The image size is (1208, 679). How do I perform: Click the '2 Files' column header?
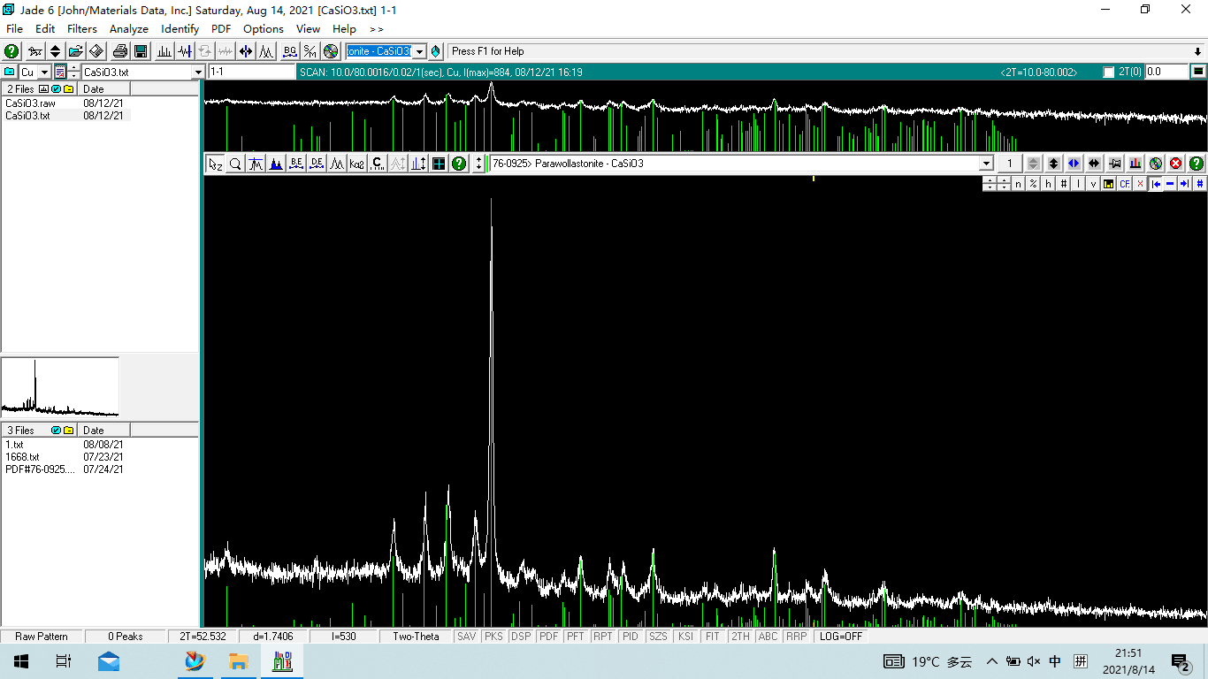tap(40, 88)
